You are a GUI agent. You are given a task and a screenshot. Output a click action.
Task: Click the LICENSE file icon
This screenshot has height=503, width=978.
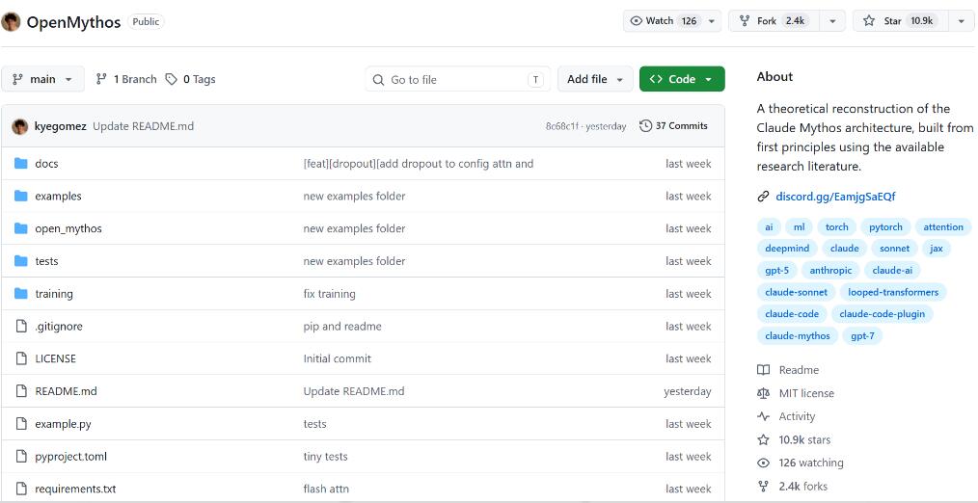pos(21,358)
